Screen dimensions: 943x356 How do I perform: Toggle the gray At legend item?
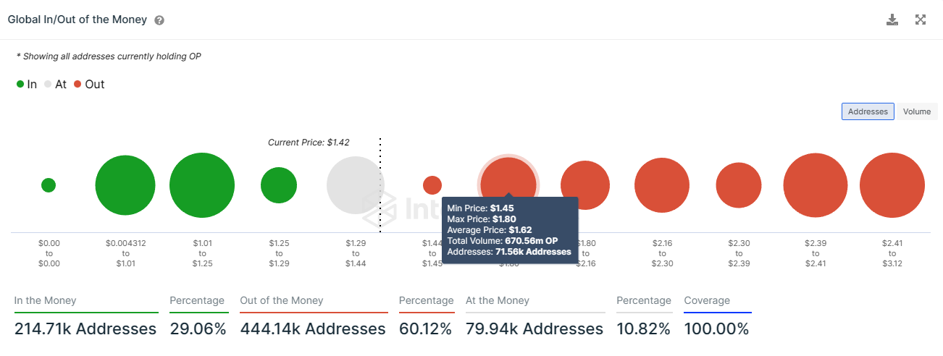(55, 84)
